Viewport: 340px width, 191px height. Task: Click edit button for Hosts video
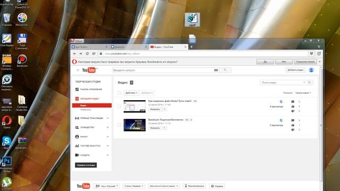155,109
